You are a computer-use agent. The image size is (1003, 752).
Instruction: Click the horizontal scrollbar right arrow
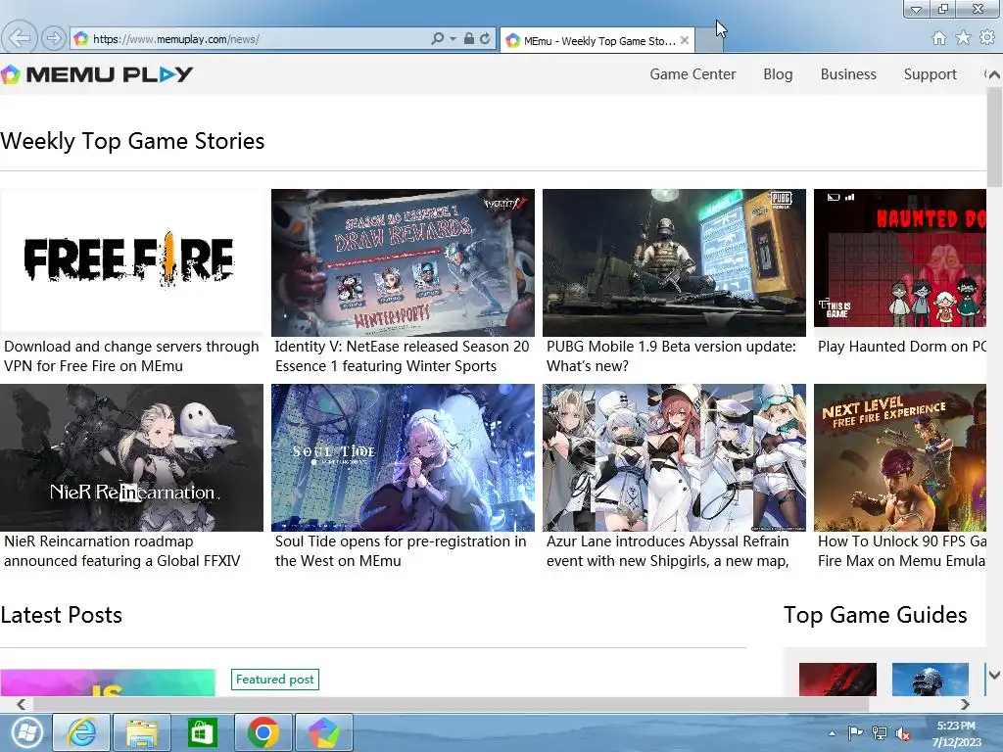point(965,704)
